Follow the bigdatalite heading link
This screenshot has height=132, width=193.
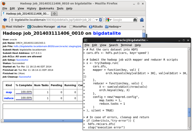click(107, 33)
